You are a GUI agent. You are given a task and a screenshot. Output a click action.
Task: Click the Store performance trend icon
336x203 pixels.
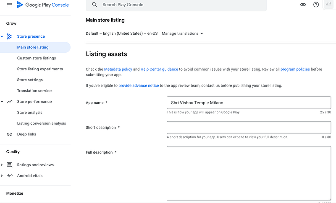tap(9, 102)
